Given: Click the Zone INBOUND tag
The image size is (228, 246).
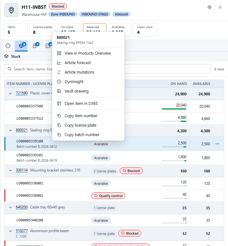Looking at the screenshot, I should (x=63, y=14).
